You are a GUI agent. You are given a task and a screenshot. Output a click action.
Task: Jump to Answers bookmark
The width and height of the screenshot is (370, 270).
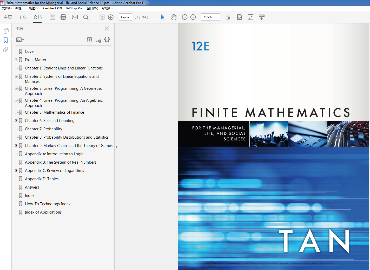pyautogui.click(x=32, y=187)
